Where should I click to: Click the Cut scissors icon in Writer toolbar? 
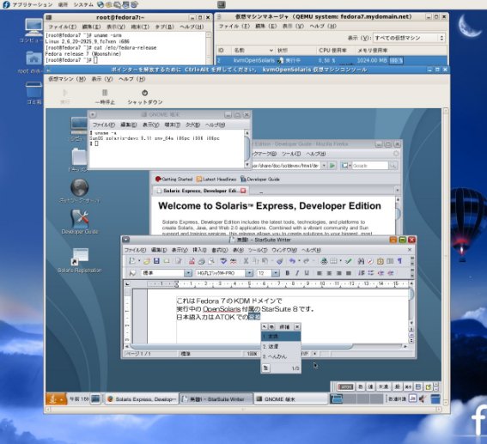[246, 261]
